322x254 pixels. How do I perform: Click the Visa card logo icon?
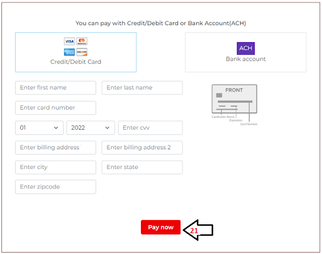[69, 41]
